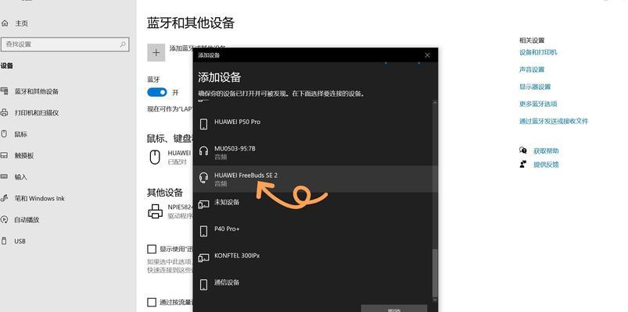Screen dimensions: 628x312
Task: Select the 自动播放 sidebar icon
Action: (5, 219)
